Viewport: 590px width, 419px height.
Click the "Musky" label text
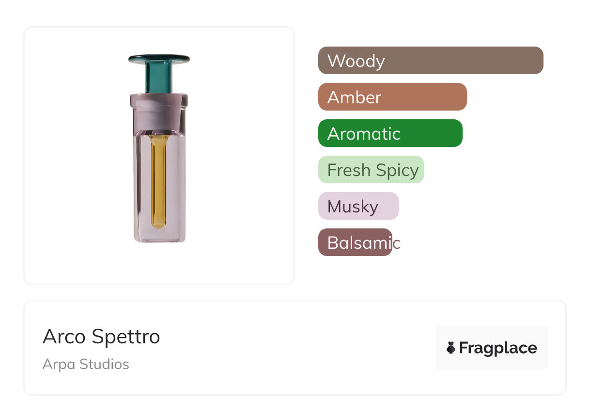(x=353, y=207)
